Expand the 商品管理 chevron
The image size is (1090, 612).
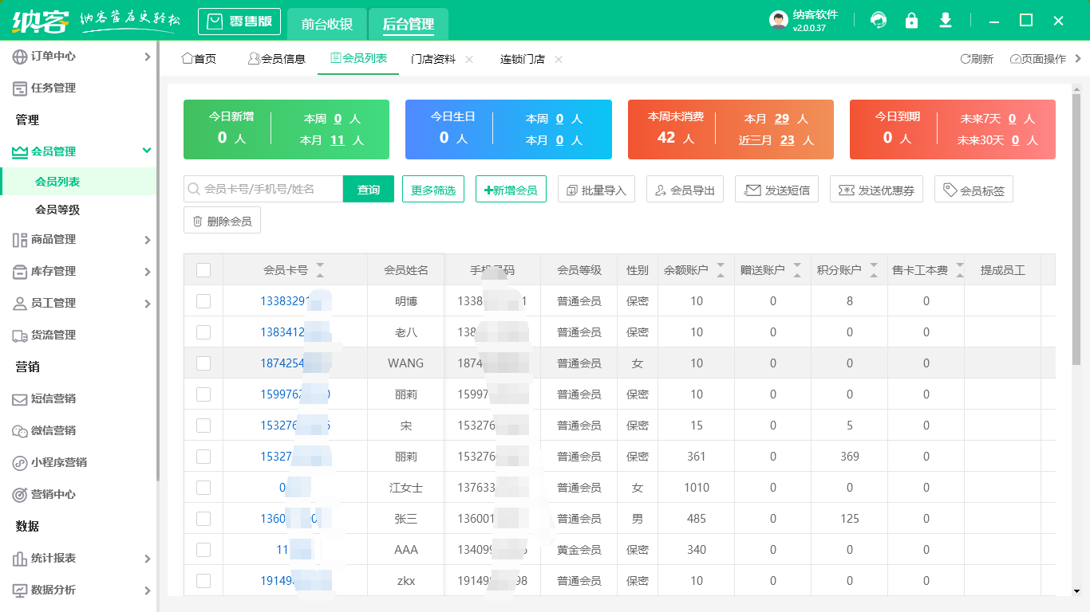point(147,240)
